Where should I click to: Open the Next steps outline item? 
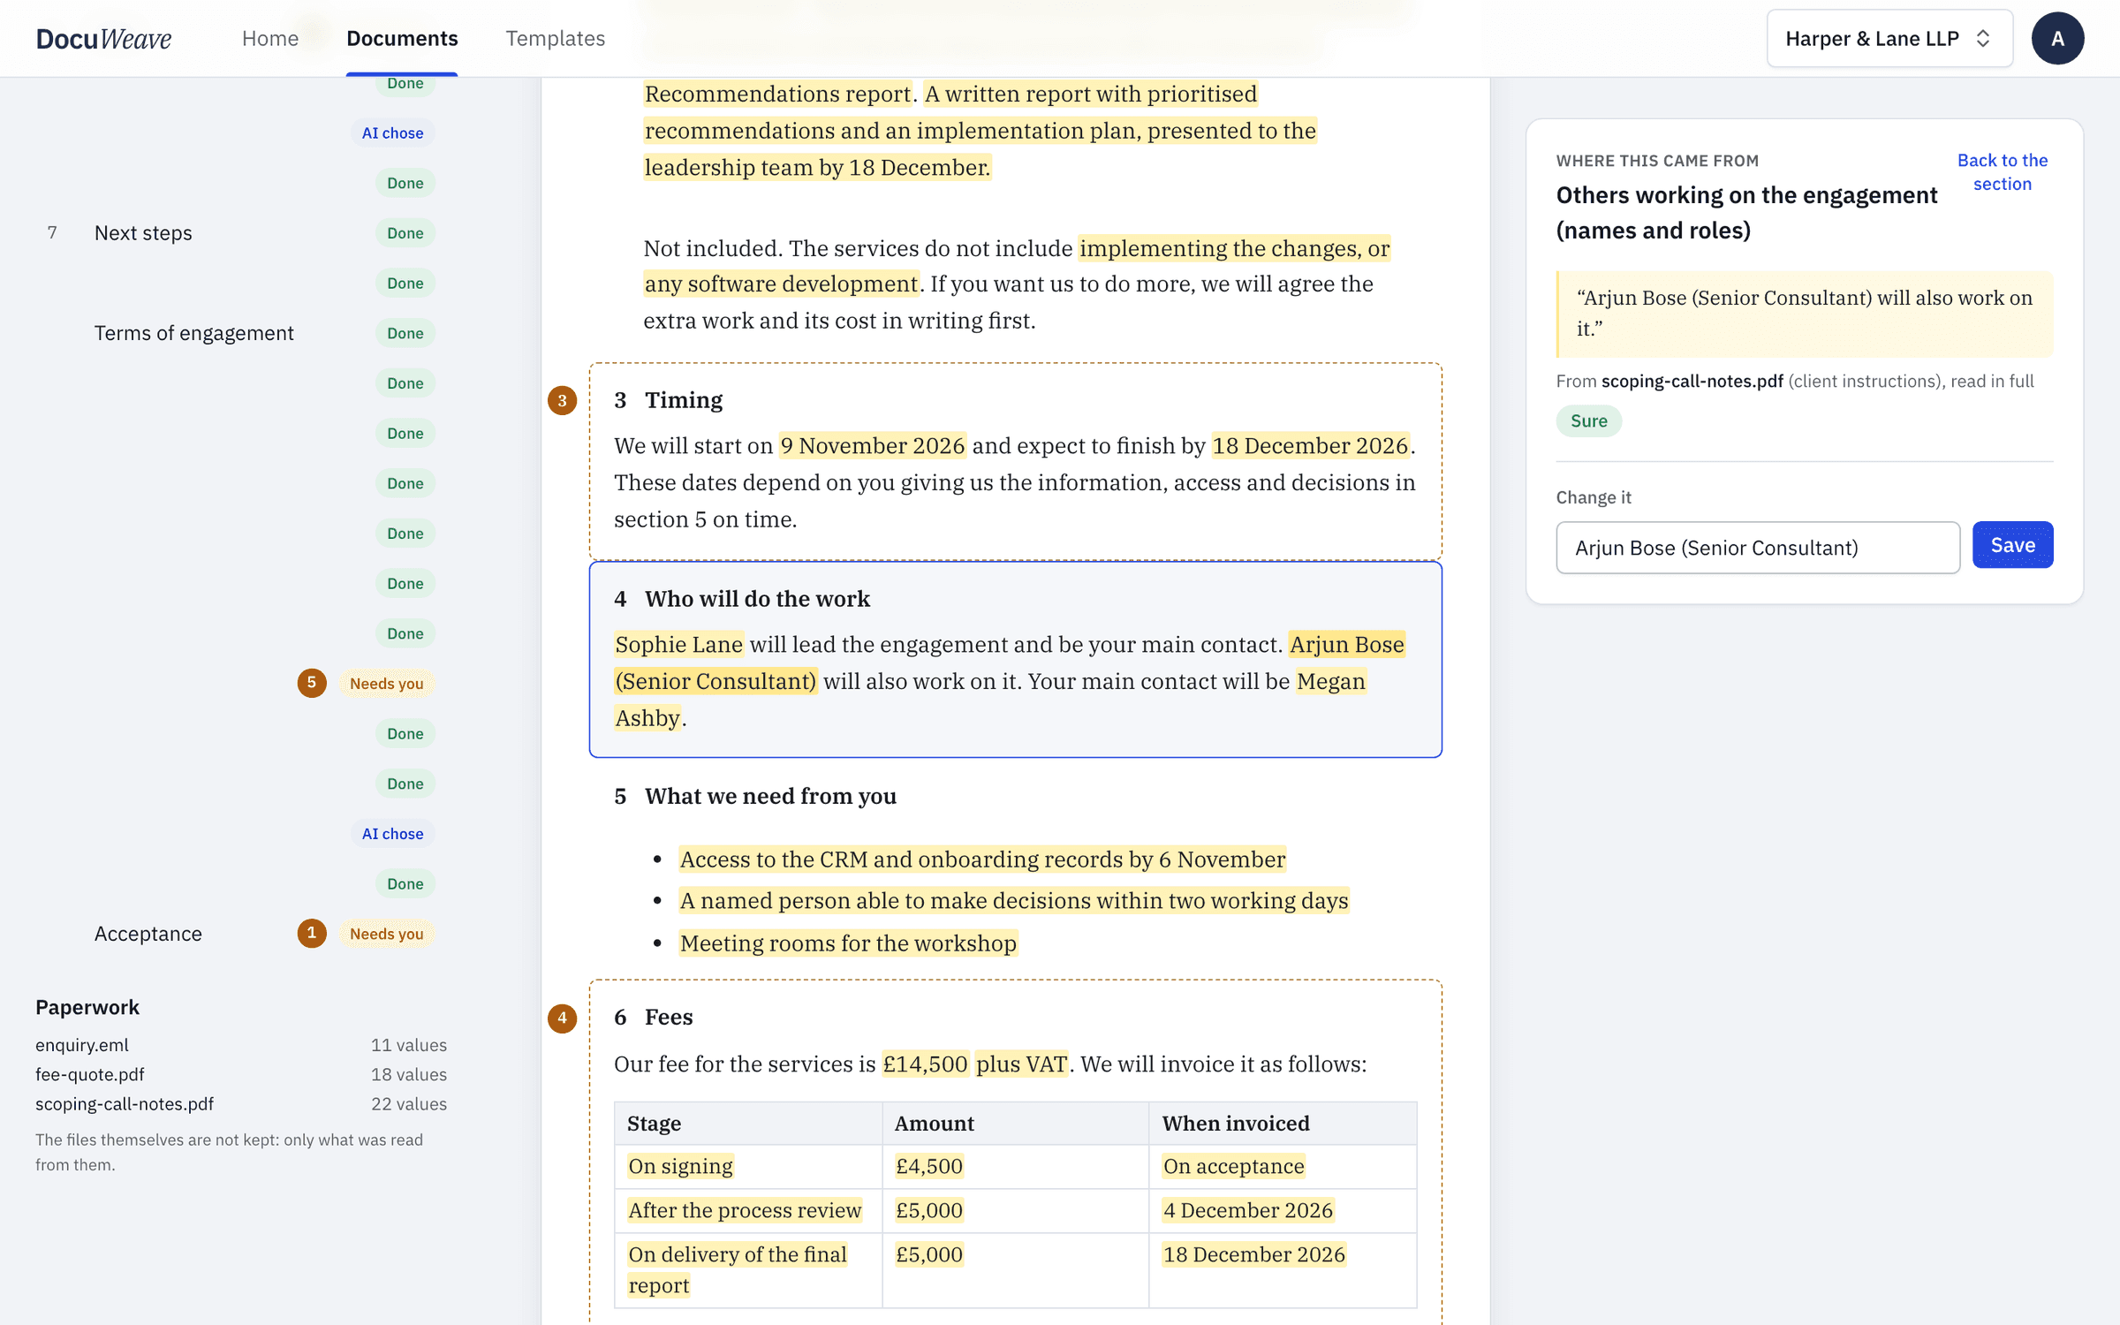[143, 233]
